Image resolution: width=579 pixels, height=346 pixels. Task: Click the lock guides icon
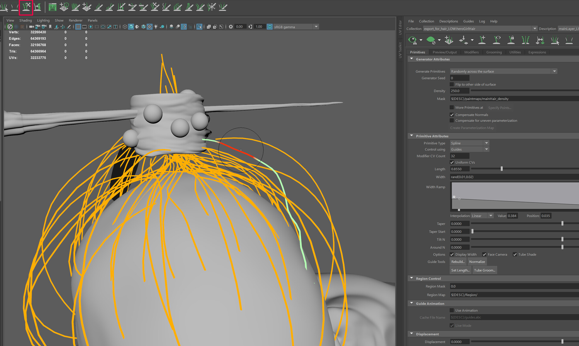[x=511, y=40]
